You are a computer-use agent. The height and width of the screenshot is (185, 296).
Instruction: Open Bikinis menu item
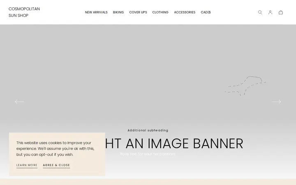[x=118, y=12]
